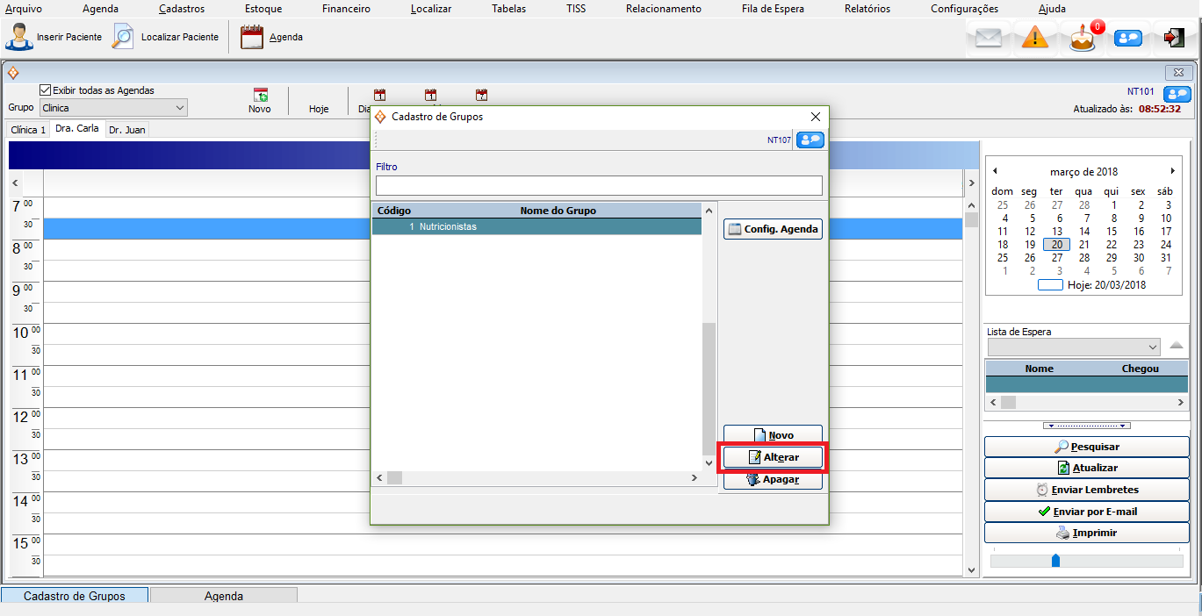
Task: Open Localizar Paciente magnifier icon
Action: (124, 37)
